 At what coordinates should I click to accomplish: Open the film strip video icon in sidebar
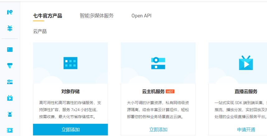[10, 130]
